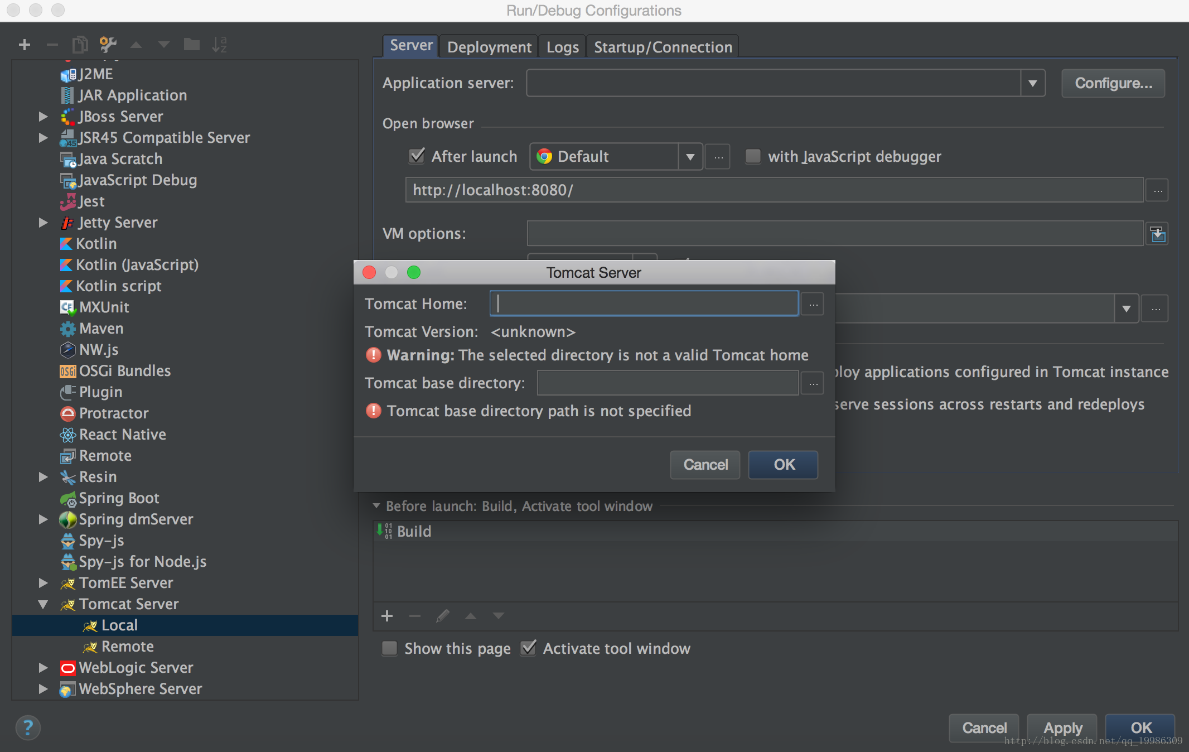Image resolution: width=1189 pixels, height=752 pixels.
Task: Click the help question mark icon
Action: pyautogui.click(x=28, y=727)
